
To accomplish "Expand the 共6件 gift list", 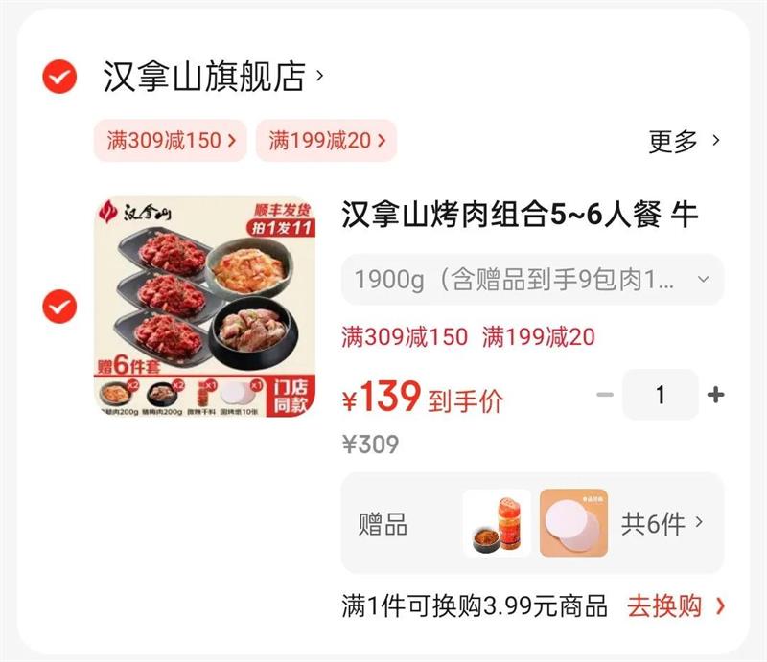I will pyautogui.click(x=662, y=524).
